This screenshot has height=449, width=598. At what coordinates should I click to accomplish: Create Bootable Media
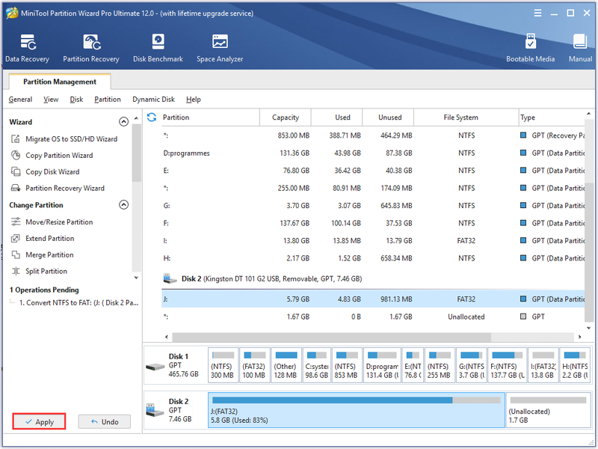point(530,48)
